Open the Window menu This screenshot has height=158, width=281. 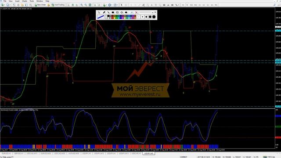(x=40, y=1)
